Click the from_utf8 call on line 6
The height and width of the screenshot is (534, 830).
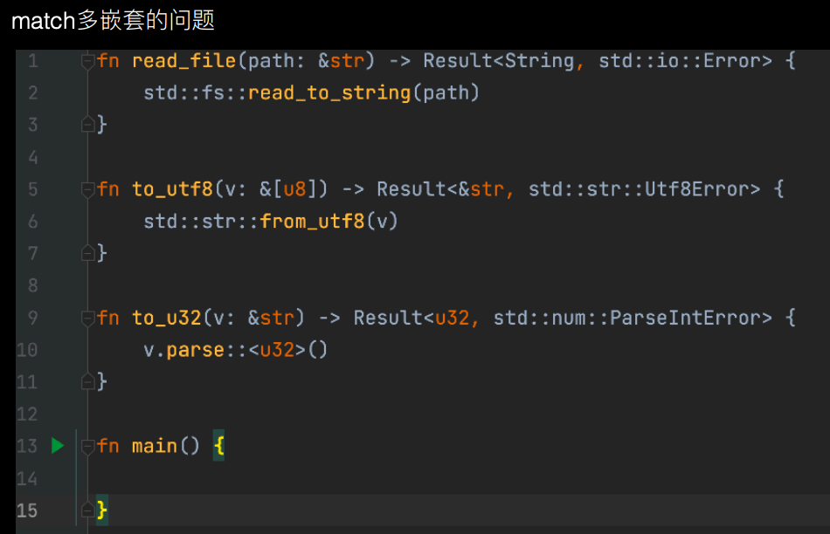(x=312, y=222)
